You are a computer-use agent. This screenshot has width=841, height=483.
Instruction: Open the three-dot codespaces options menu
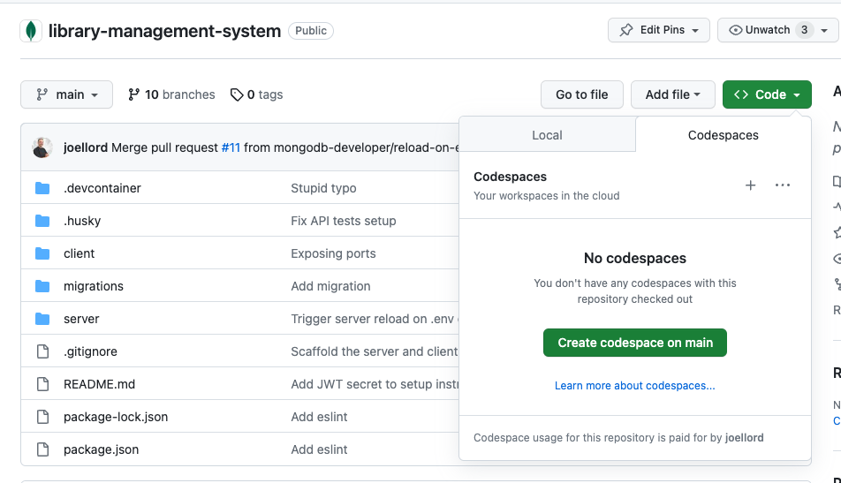click(x=783, y=185)
